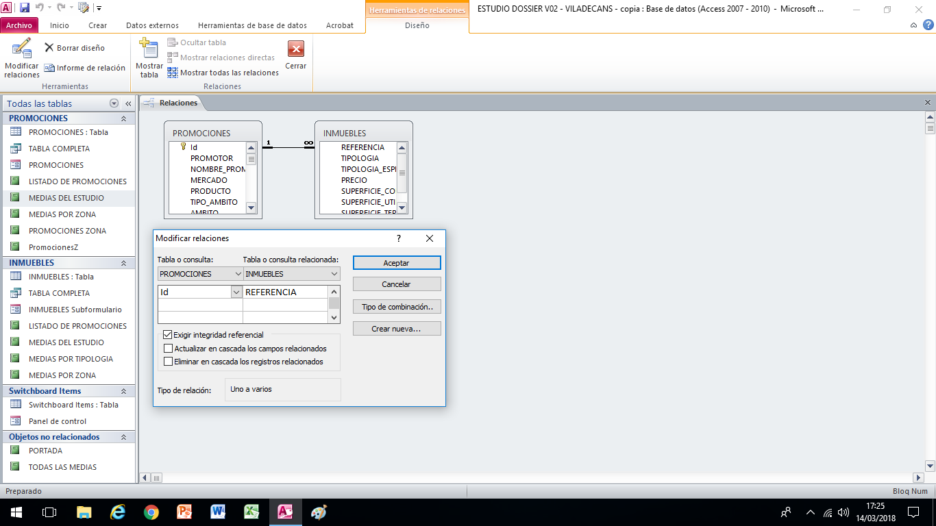Click Undo icon in quick access toolbar
The image size is (936, 526).
click(39, 8)
